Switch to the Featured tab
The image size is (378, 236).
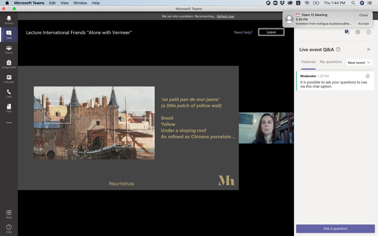(308, 62)
